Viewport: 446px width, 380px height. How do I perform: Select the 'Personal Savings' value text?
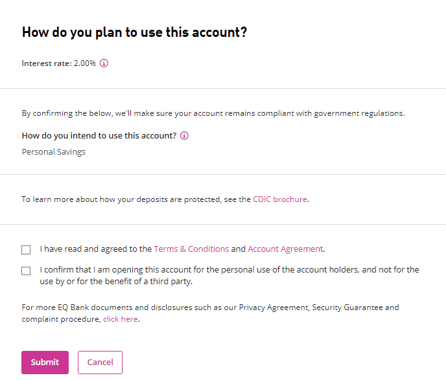click(54, 152)
